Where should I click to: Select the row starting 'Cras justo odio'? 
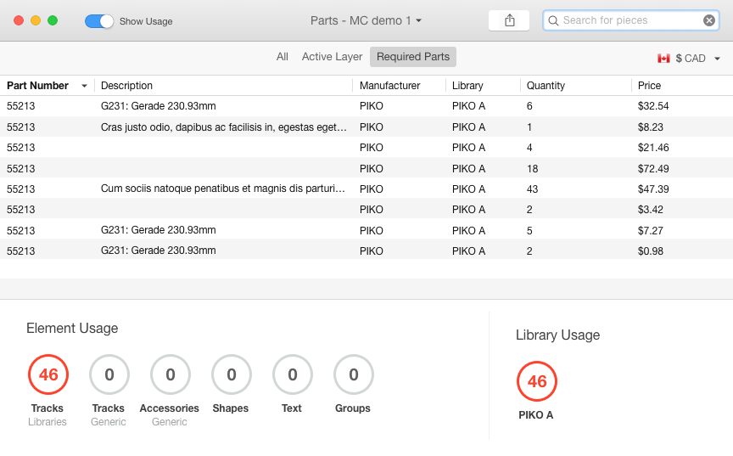[x=366, y=127]
